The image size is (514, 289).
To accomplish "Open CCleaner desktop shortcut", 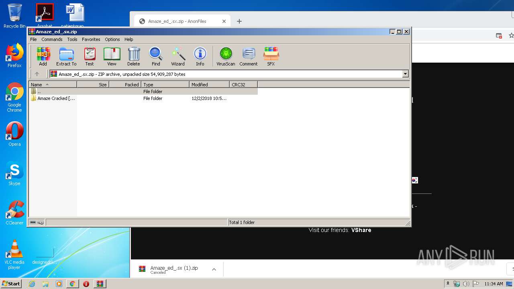I will click(14, 213).
